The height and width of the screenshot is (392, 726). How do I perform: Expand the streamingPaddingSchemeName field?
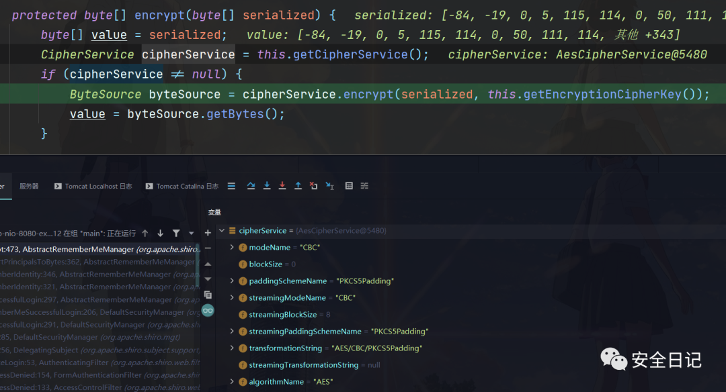click(x=232, y=331)
